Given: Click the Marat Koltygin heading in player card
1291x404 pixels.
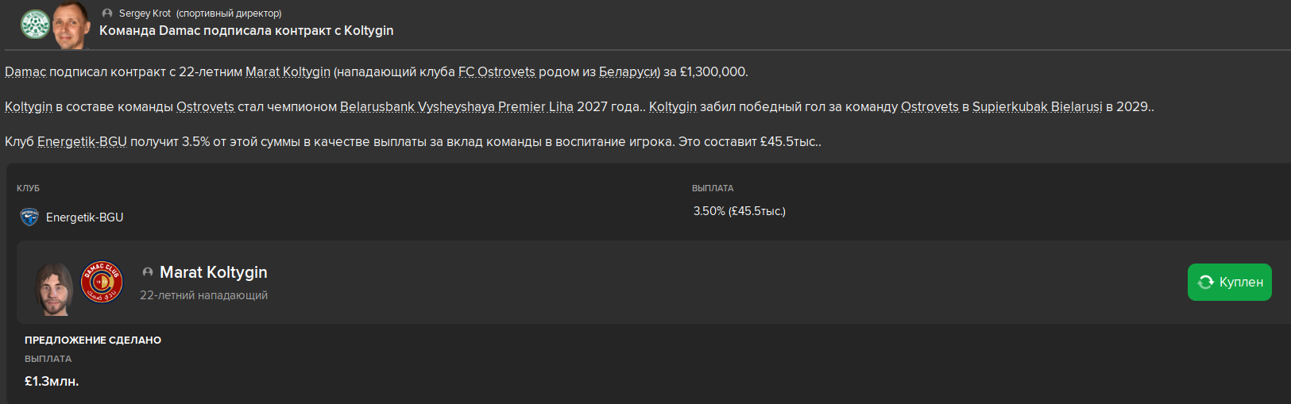Looking at the screenshot, I should 214,272.
